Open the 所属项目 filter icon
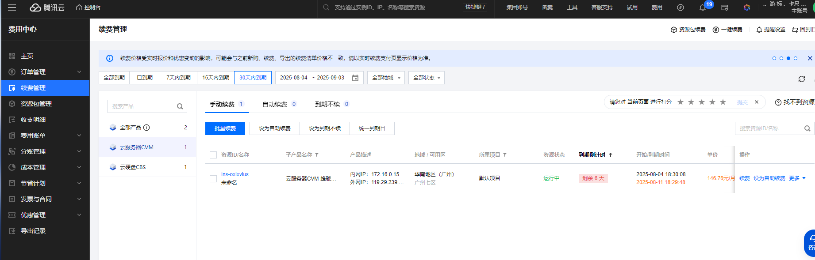The width and height of the screenshot is (815, 260). tap(505, 155)
